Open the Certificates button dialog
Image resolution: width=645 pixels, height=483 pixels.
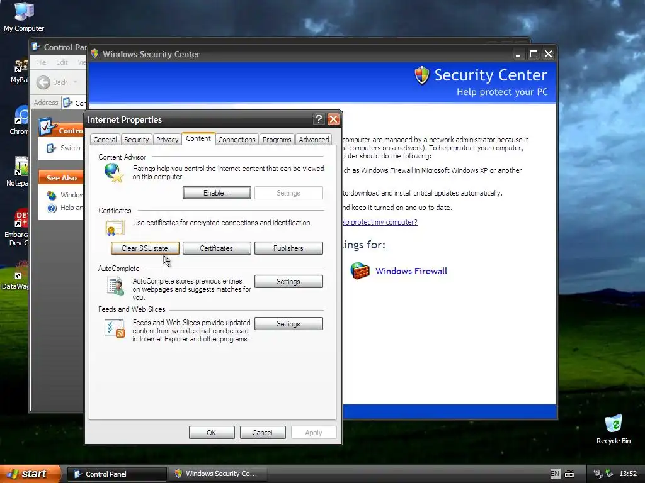(217, 248)
